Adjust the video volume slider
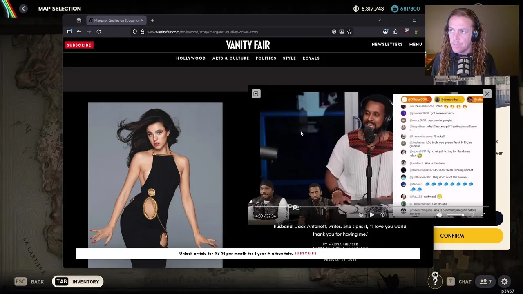This screenshot has height=294, width=523. click(456, 215)
